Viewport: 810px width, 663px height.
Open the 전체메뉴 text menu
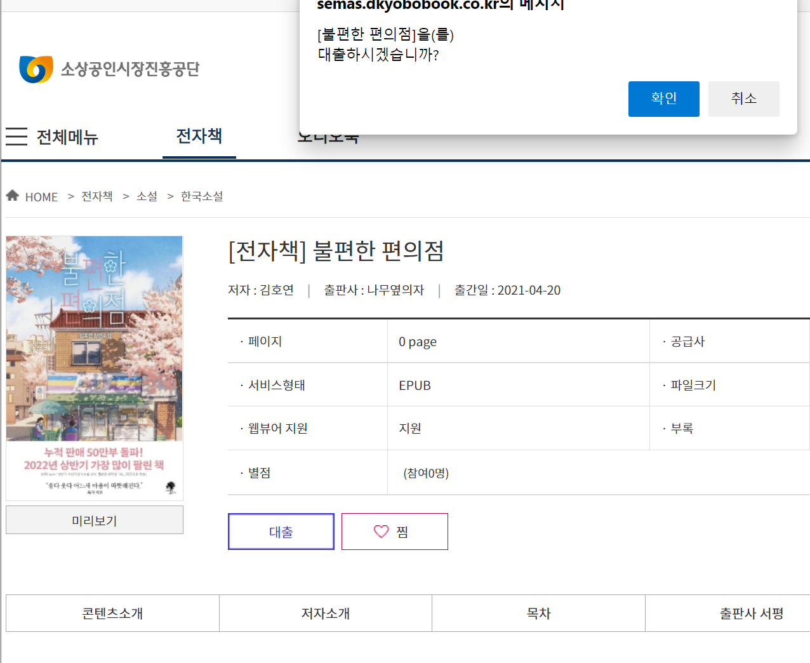tap(67, 137)
